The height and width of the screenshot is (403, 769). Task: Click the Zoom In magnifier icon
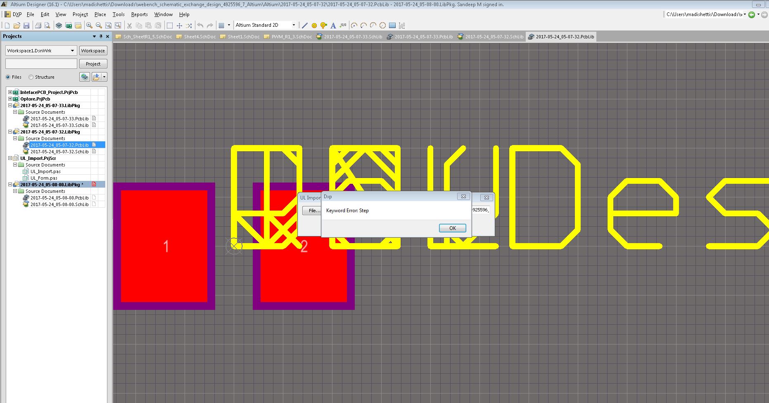pos(89,26)
